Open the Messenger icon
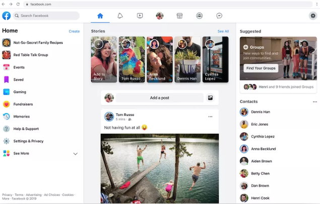The width and height of the screenshot is (320, 204). [219, 16]
